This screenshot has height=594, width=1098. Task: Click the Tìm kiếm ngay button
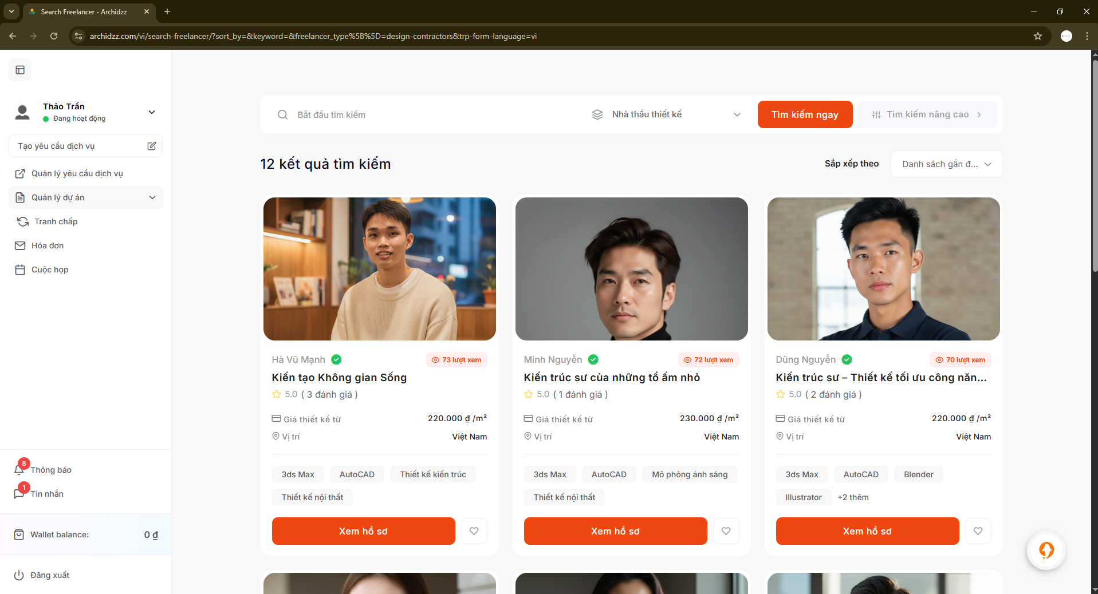(x=804, y=114)
